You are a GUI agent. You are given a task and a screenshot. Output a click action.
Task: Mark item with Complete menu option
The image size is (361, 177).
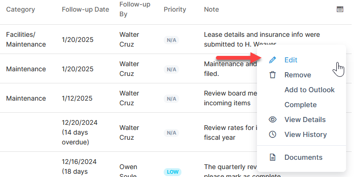pos(300,105)
